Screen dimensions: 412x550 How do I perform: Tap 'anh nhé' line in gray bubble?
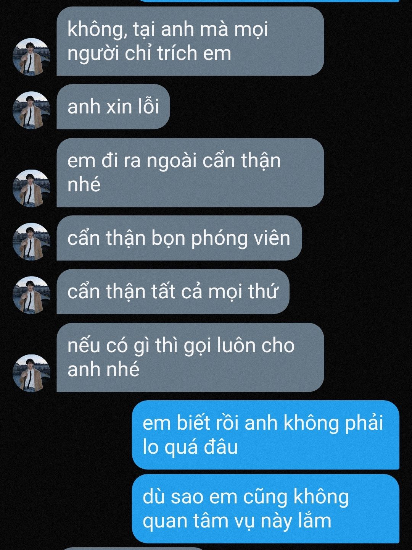point(103,369)
